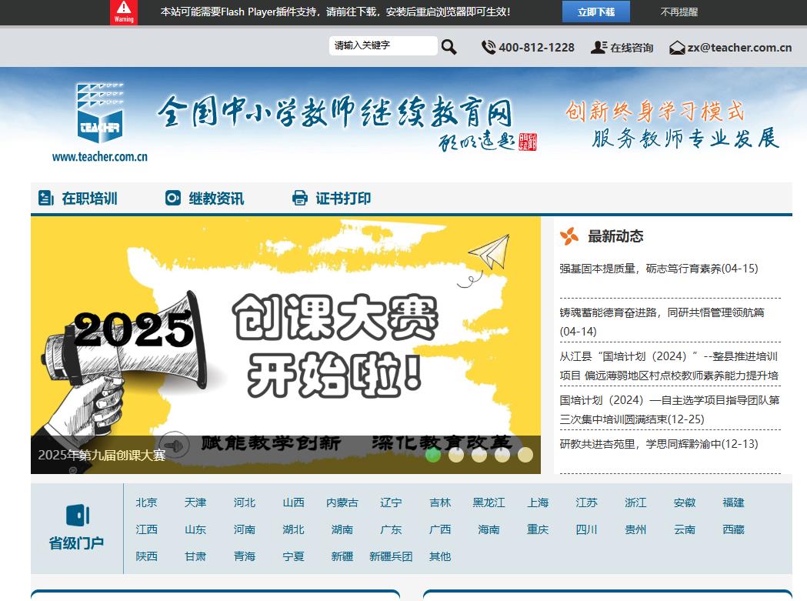This screenshot has width=807, height=601.
Task: Click the phone icon beside 400-812-1228
Action: [489, 47]
